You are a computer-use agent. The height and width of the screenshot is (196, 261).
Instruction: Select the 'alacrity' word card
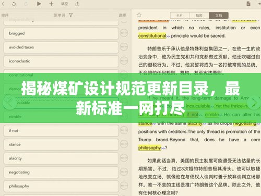[x=61, y=158]
